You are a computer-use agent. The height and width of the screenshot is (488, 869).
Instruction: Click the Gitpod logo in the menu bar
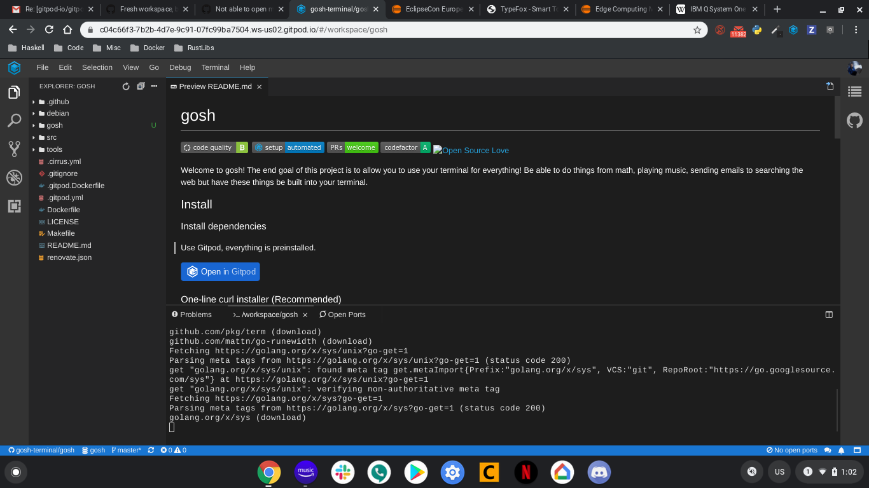tap(14, 67)
